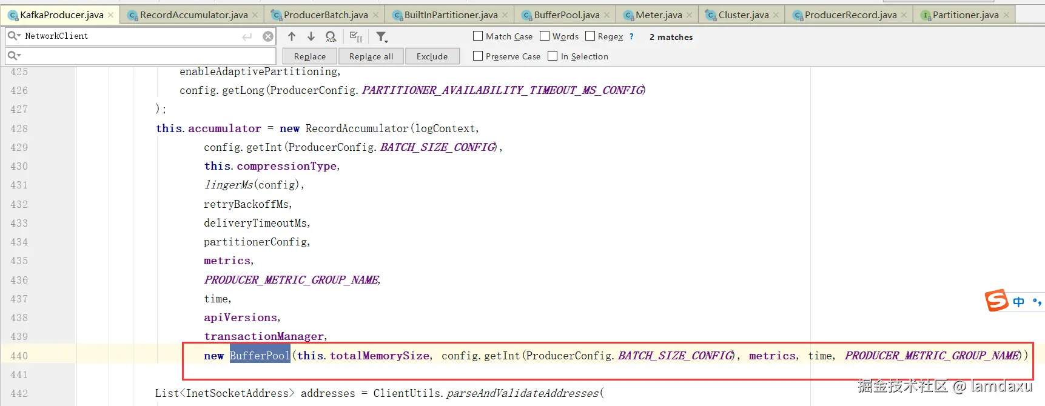Image resolution: width=1045 pixels, height=406 pixels.
Task: Enable Words checkbox
Action: (x=545, y=36)
